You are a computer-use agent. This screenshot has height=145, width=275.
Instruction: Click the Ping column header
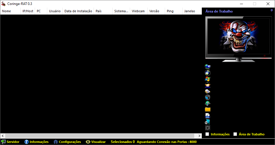click(x=170, y=11)
